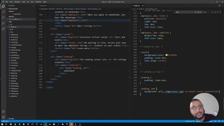
Task: Click the ../img/career.jpg url link
Action: point(173,91)
